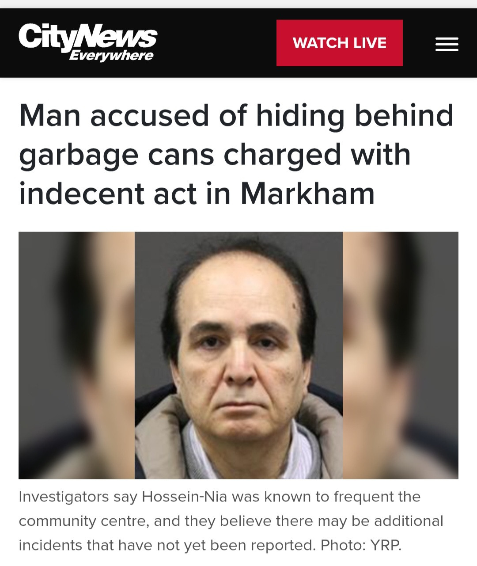
Task: Click "Hossein-Nia" in the caption
Action: click(184, 497)
